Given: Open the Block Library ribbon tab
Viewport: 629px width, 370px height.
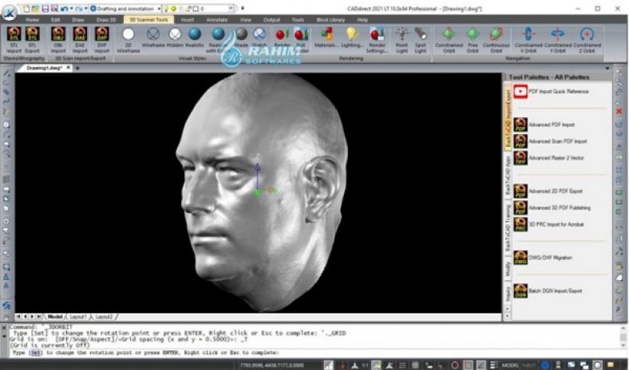Looking at the screenshot, I should pos(330,20).
